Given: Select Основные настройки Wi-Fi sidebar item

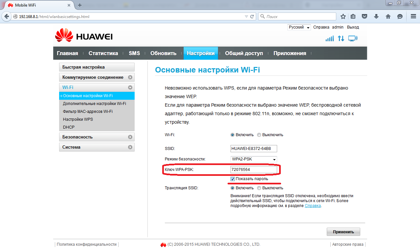Looking at the screenshot, I should tap(97, 96).
